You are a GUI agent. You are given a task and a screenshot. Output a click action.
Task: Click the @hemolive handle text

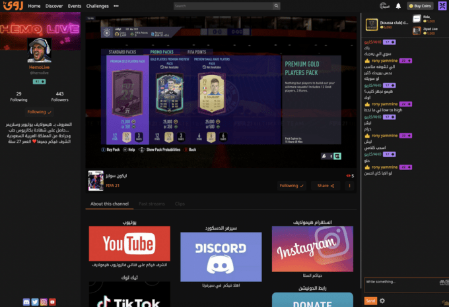pos(39,73)
